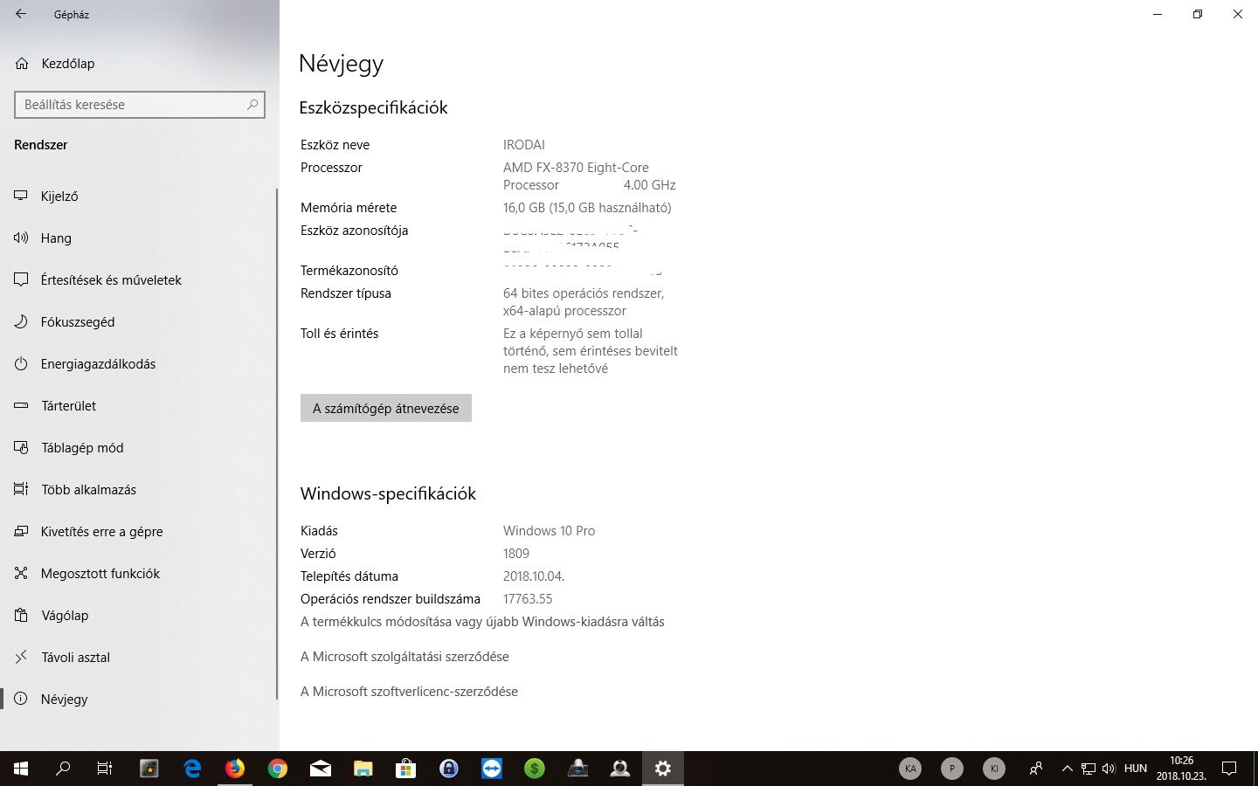Select the build number 17763.55
This screenshot has width=1258, height=786.
(528, 599)
